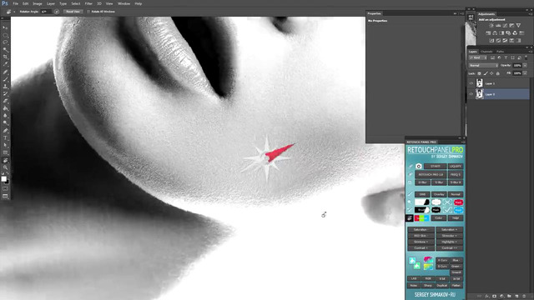Screen dimensions: 534x300
Task: Click START button in Retouch Panel
Action: [436, 166]
